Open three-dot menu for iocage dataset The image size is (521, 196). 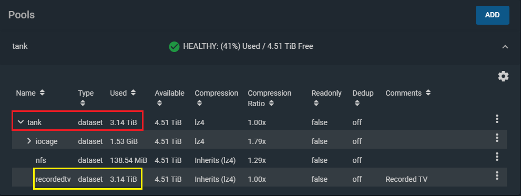point(497,138)
